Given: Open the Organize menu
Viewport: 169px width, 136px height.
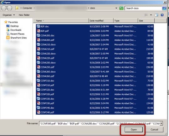Looking at the screenshot, I should click(9, 15).
